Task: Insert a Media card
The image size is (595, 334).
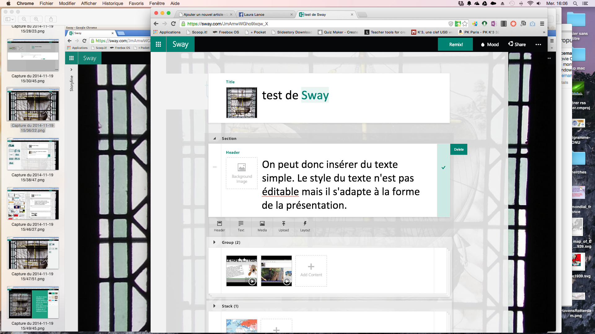Action: [x=262, y=226]
